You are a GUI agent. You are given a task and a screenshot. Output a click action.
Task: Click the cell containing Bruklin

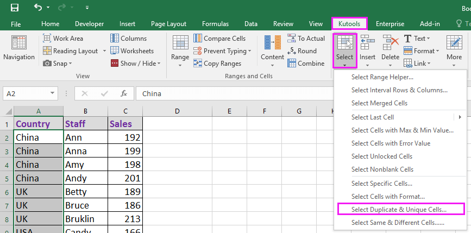click(86, 219)
